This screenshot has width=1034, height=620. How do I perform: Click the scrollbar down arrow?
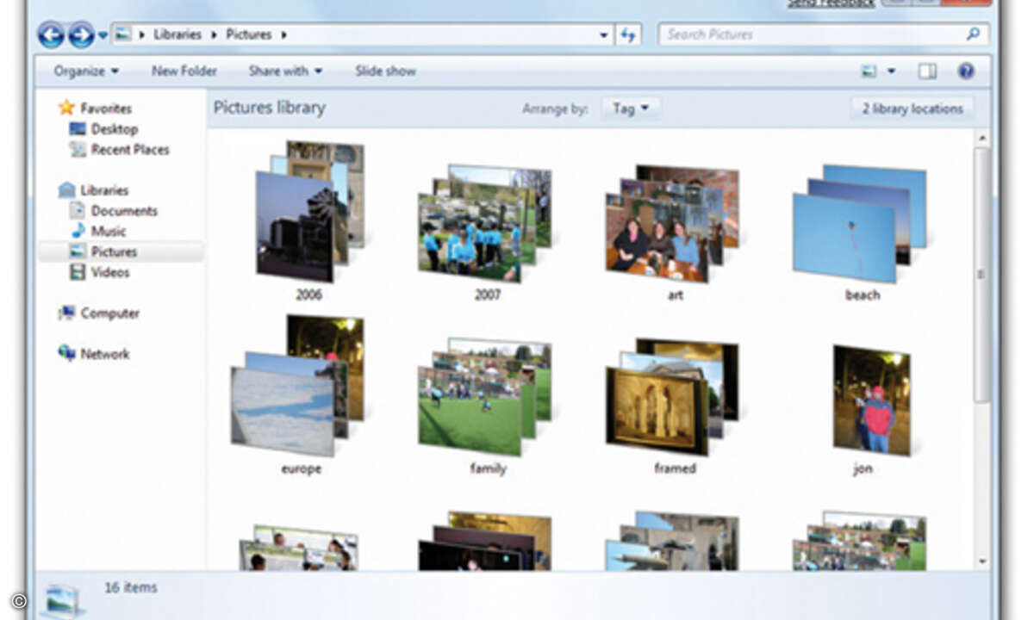pos(982,561)
